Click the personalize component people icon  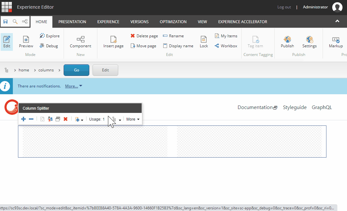(50, 119)
